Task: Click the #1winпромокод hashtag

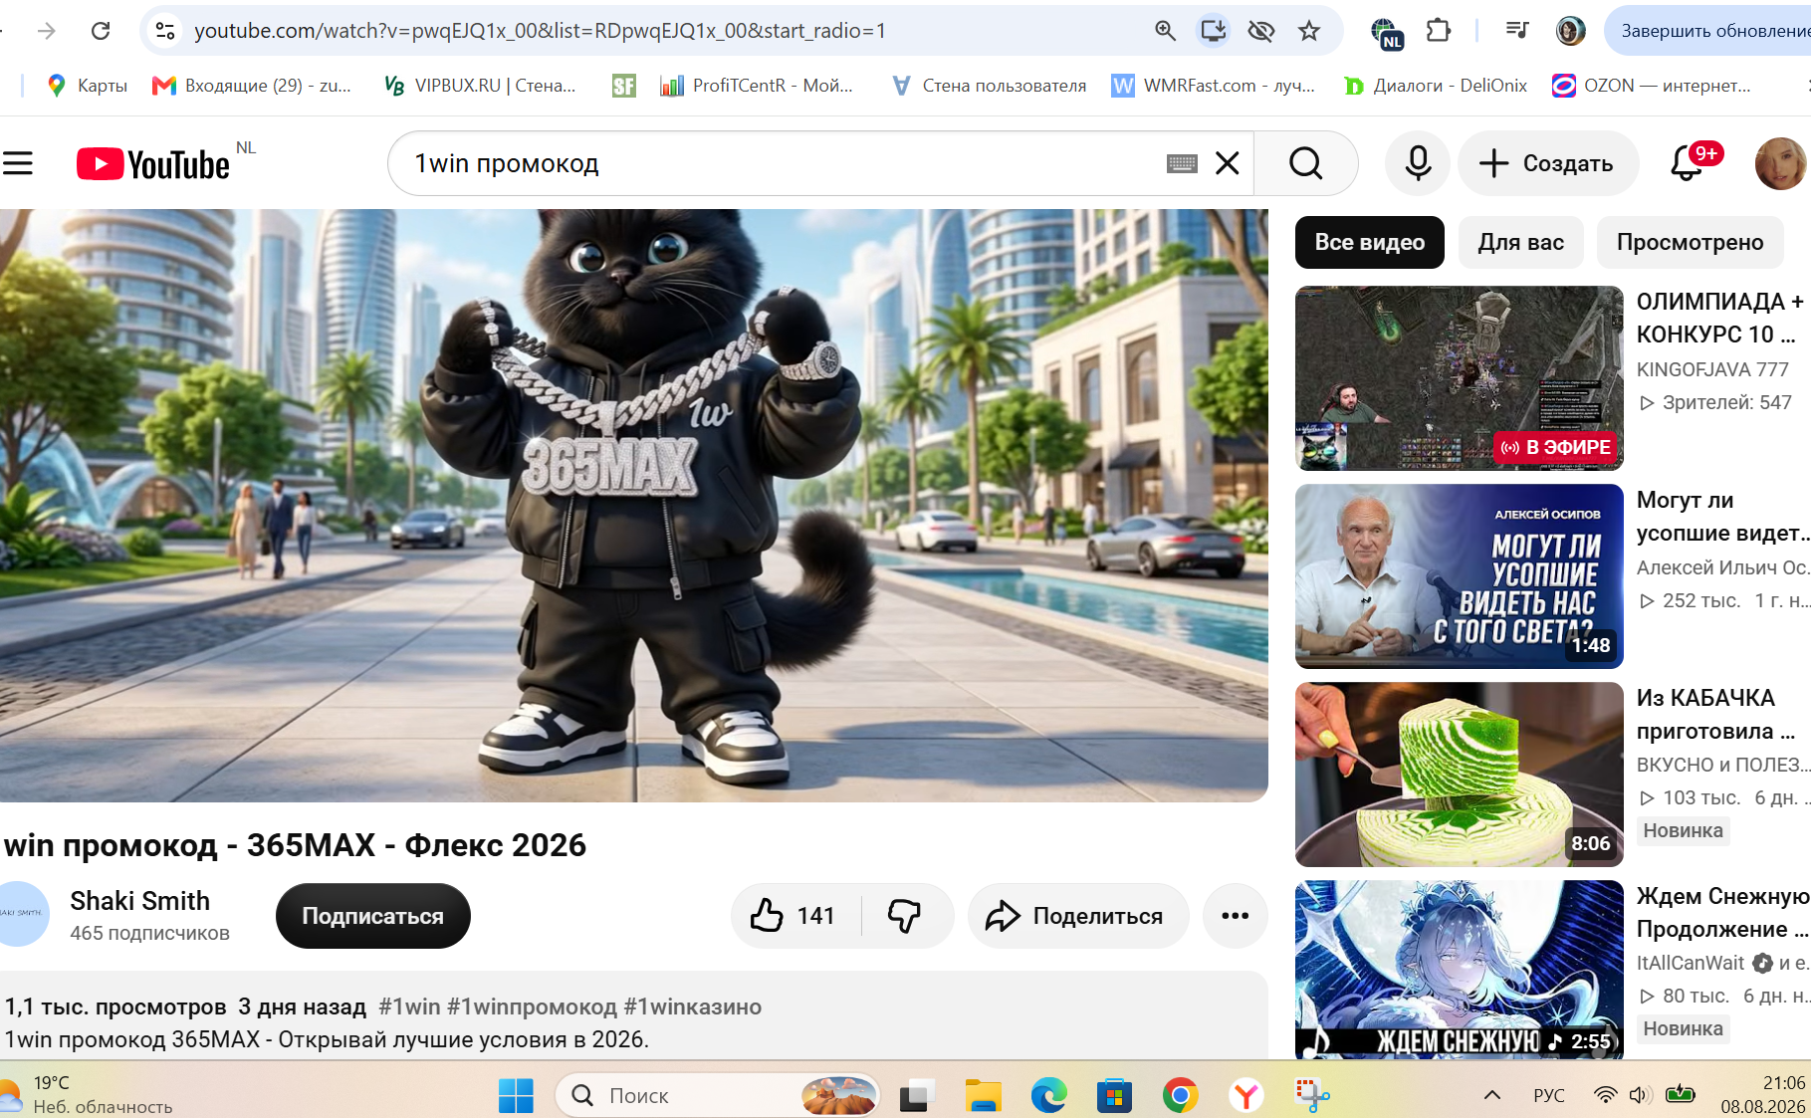Action: (532, 1006)
